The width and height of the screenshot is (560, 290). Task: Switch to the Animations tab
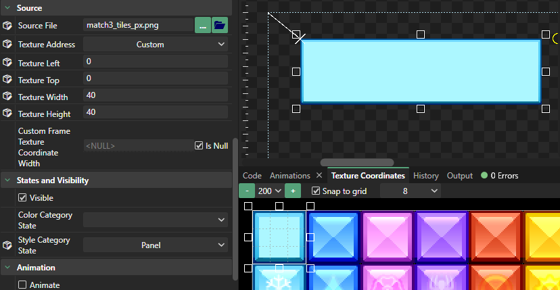289,176
